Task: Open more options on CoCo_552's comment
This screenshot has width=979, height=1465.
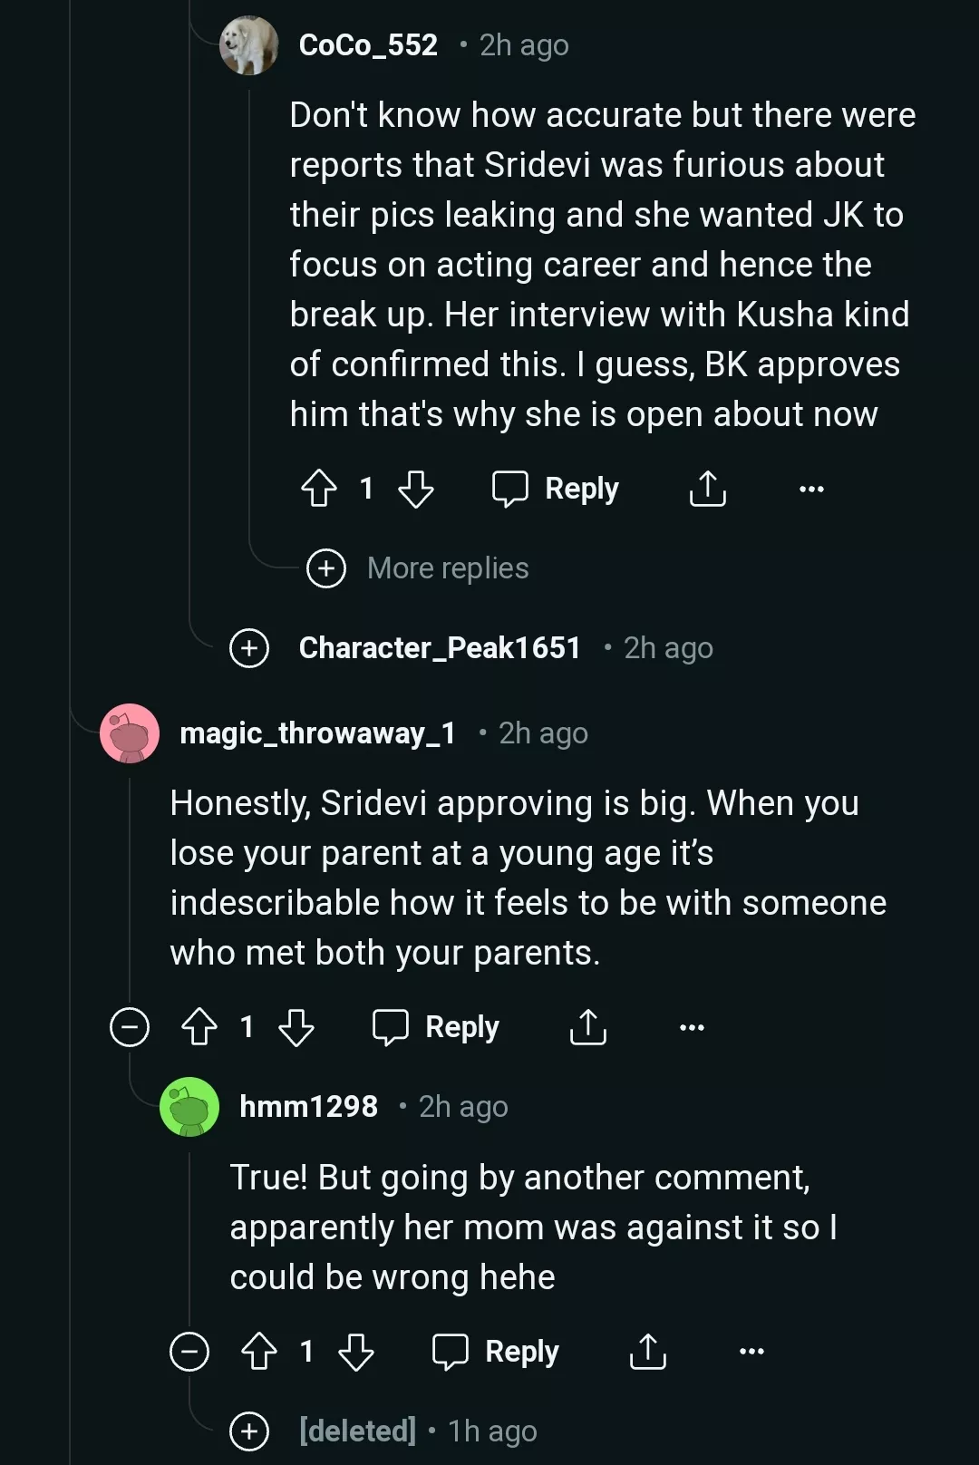Action: coord(811,489)
